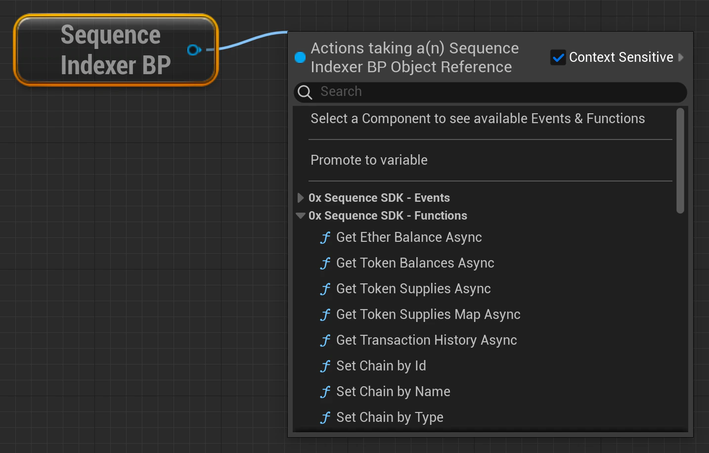Click function icon beside Set Chain by Id
Viewport: 709px width, 453px height.
coord(325,366)
